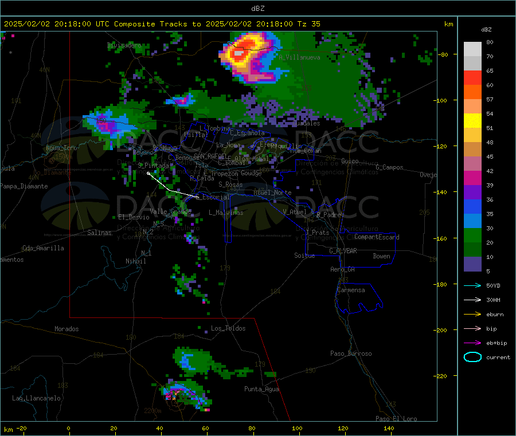The width and height of the screenshot is (516, 436).
Task: Click the Goudge label
Action: 251,173
